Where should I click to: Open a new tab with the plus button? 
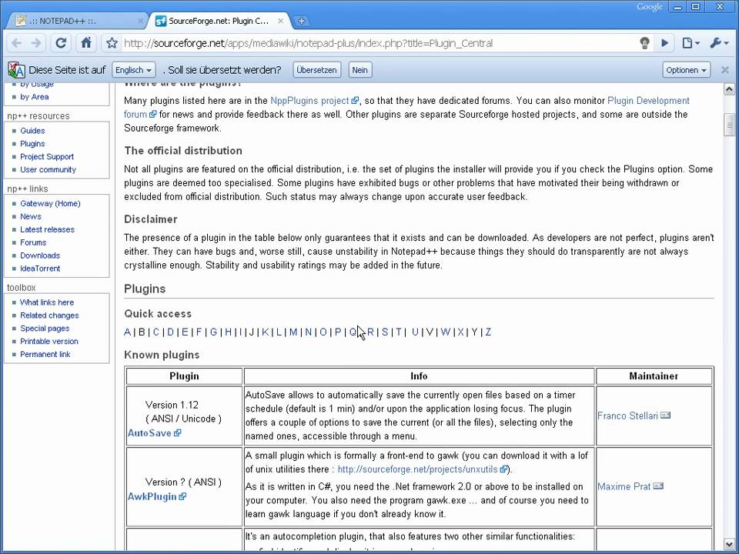click(x=301, y=22)
